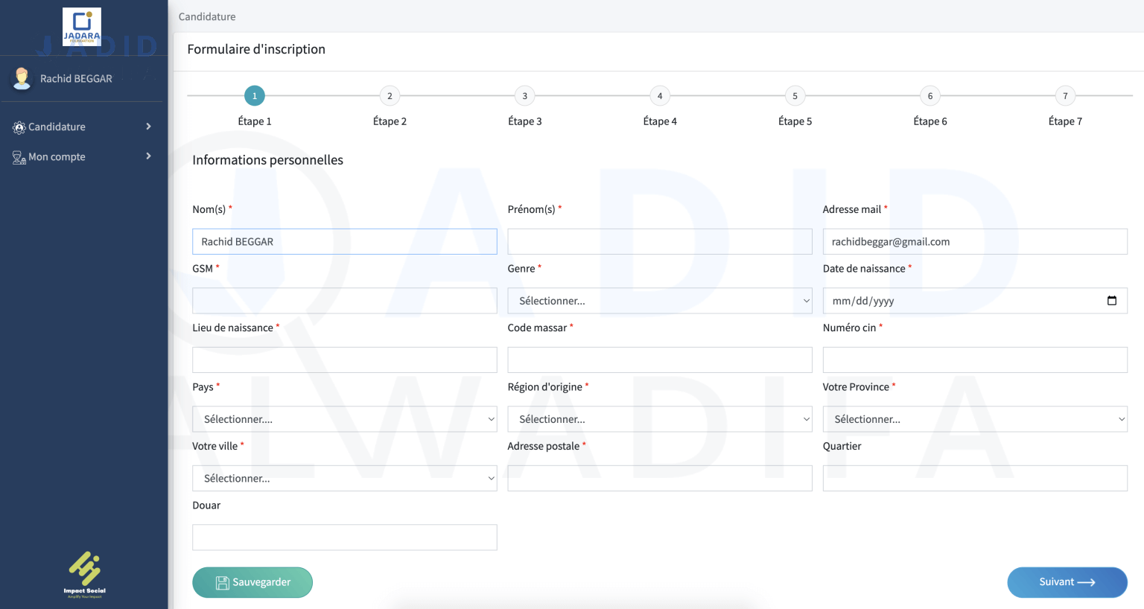Click the Étape 2 label

point(390,121)
